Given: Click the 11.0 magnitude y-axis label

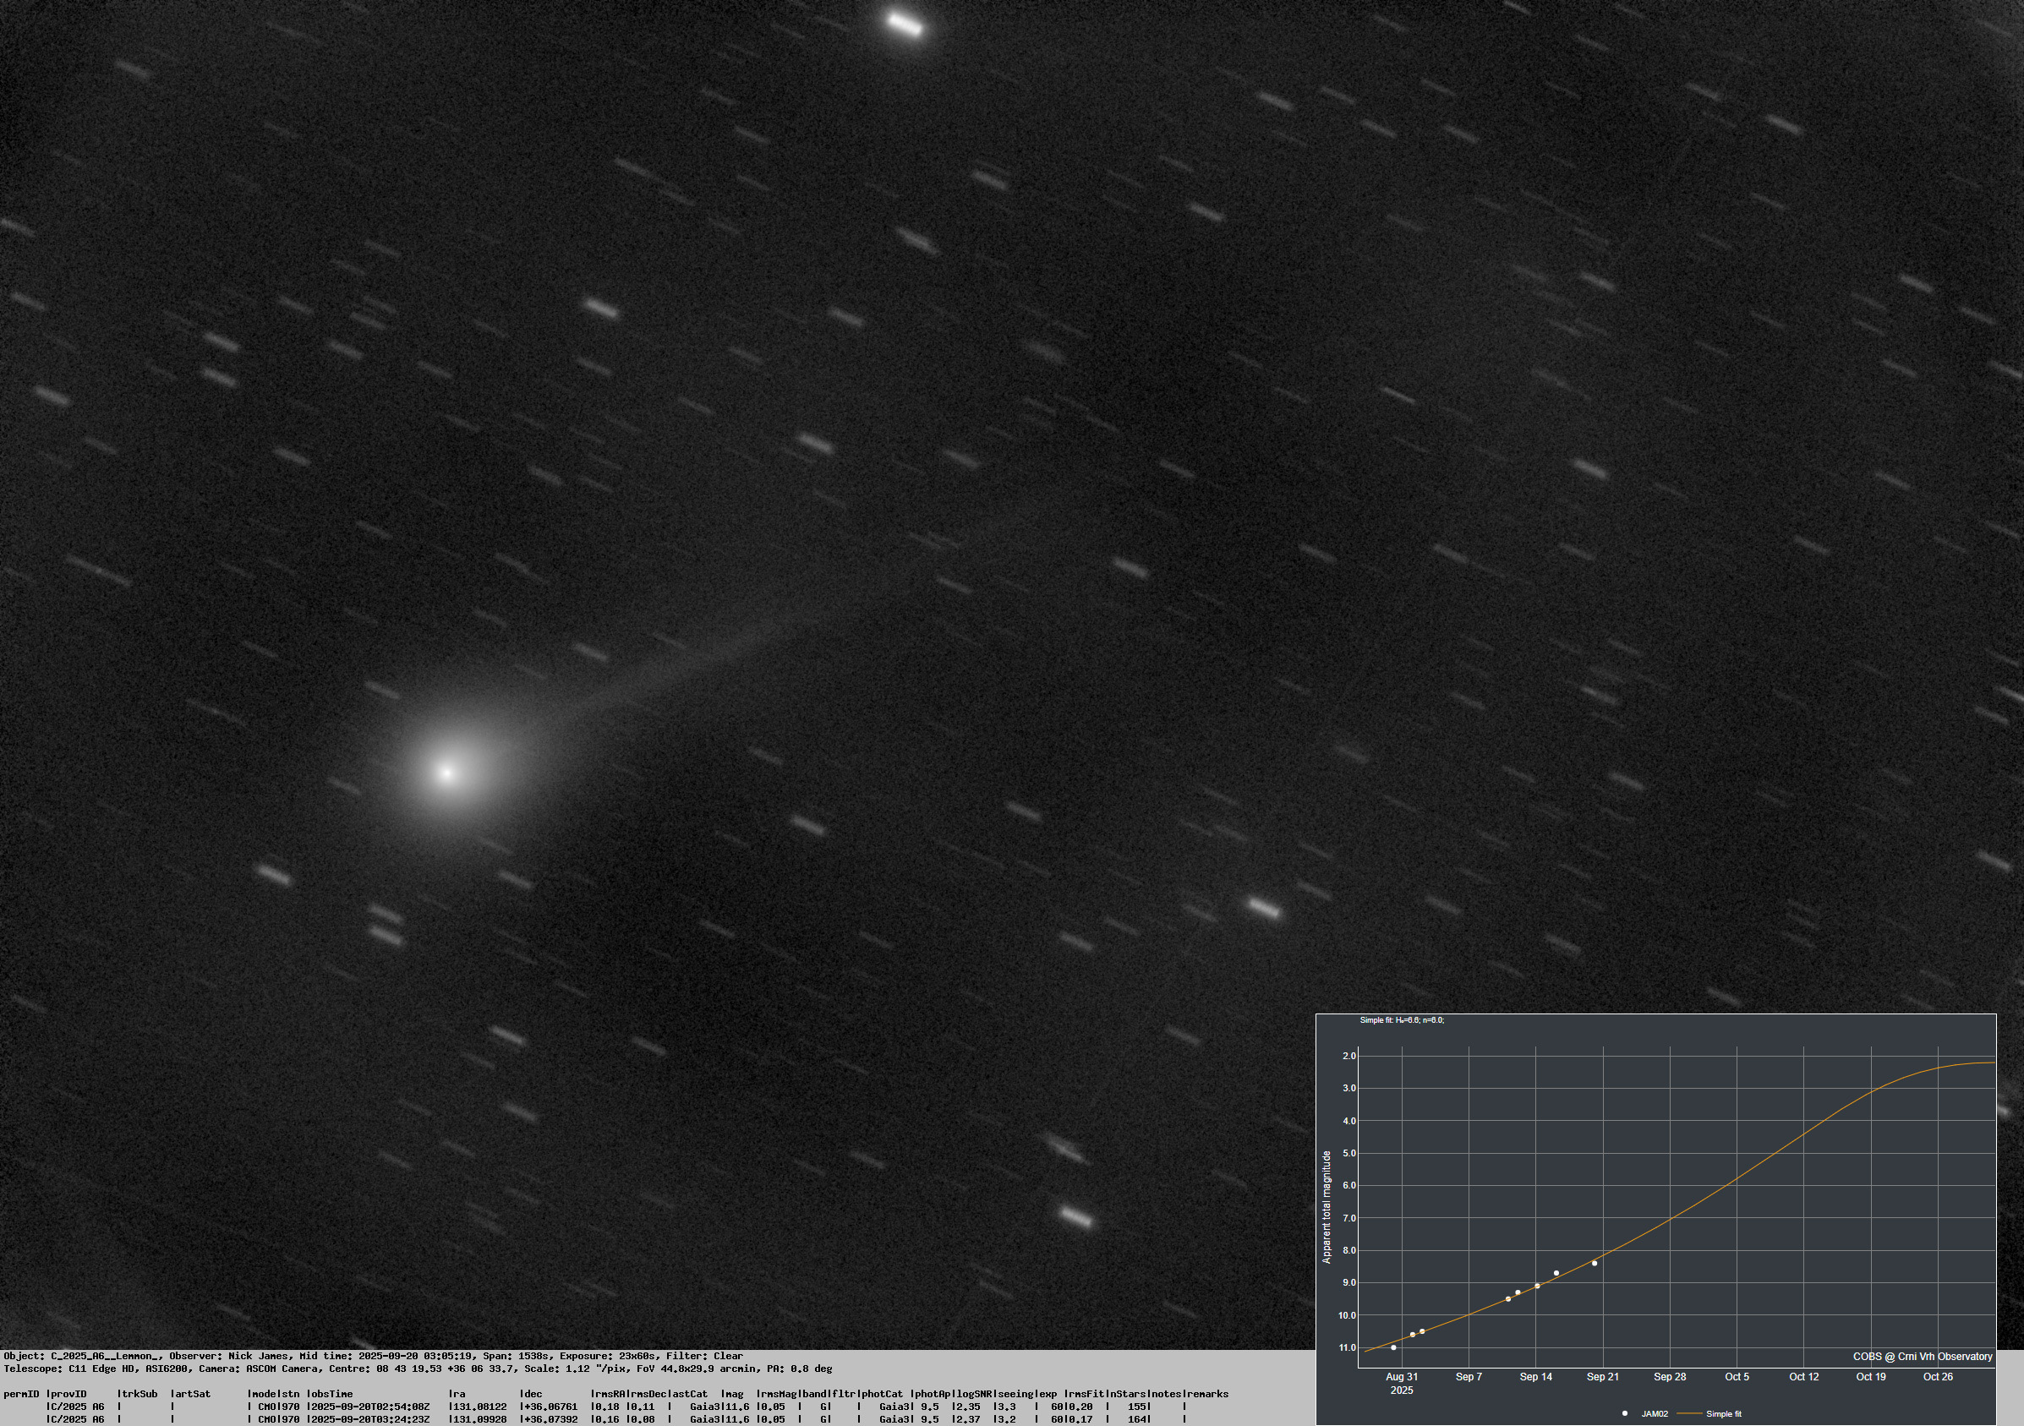Looking at the screenshot, I should [1347, 1347].
